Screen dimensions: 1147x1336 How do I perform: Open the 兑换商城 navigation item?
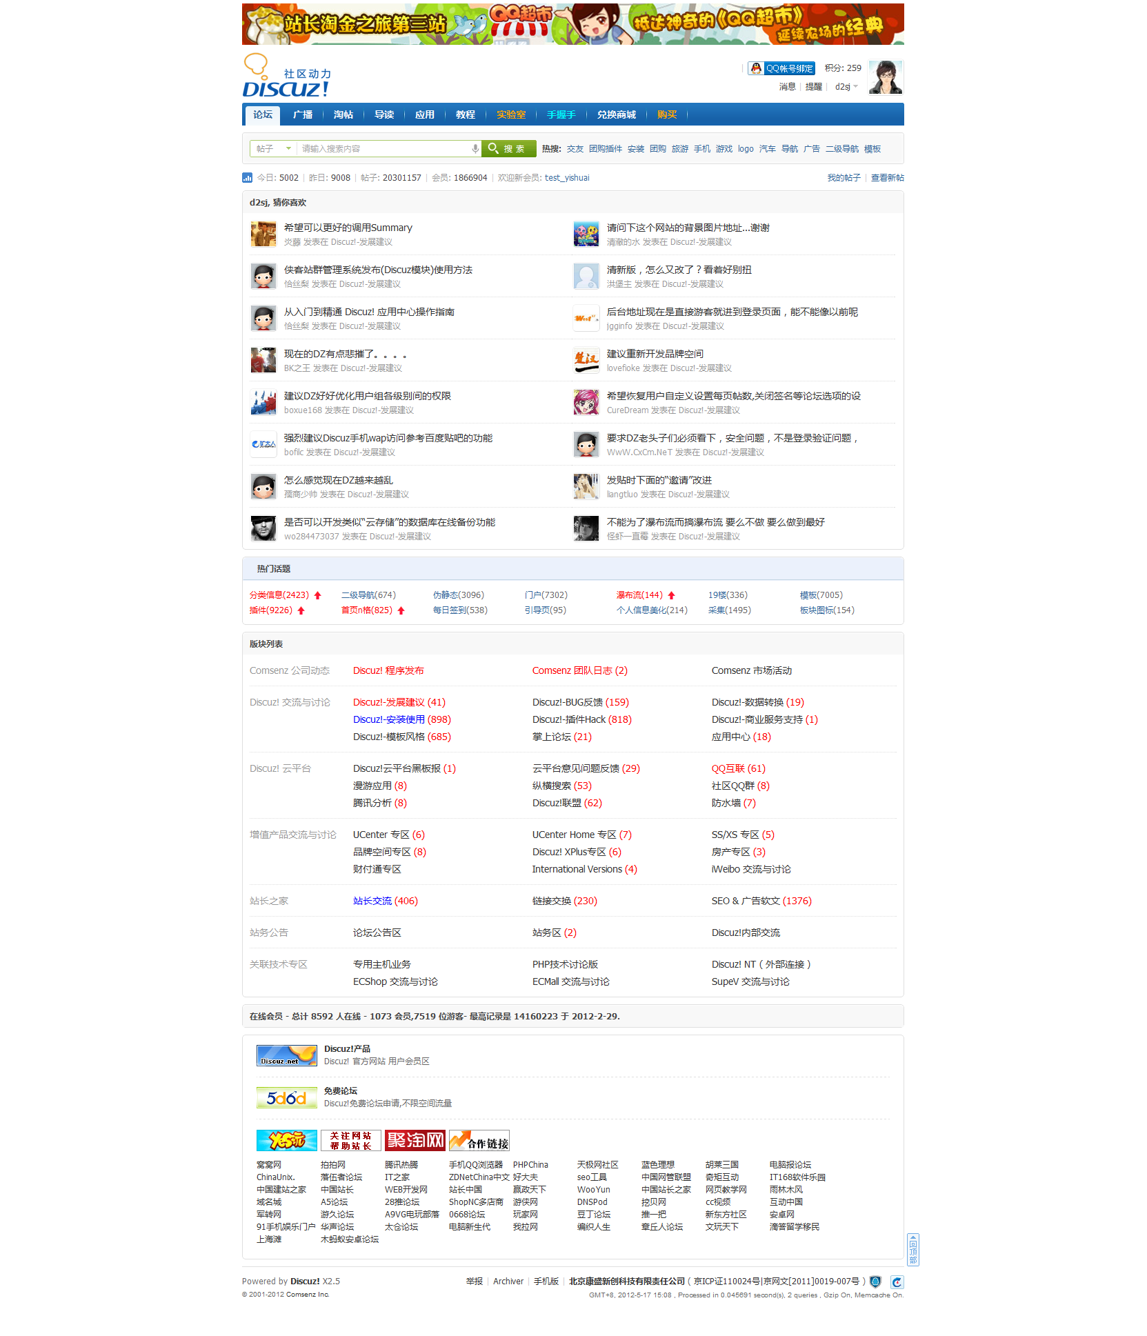coord(617,114)
